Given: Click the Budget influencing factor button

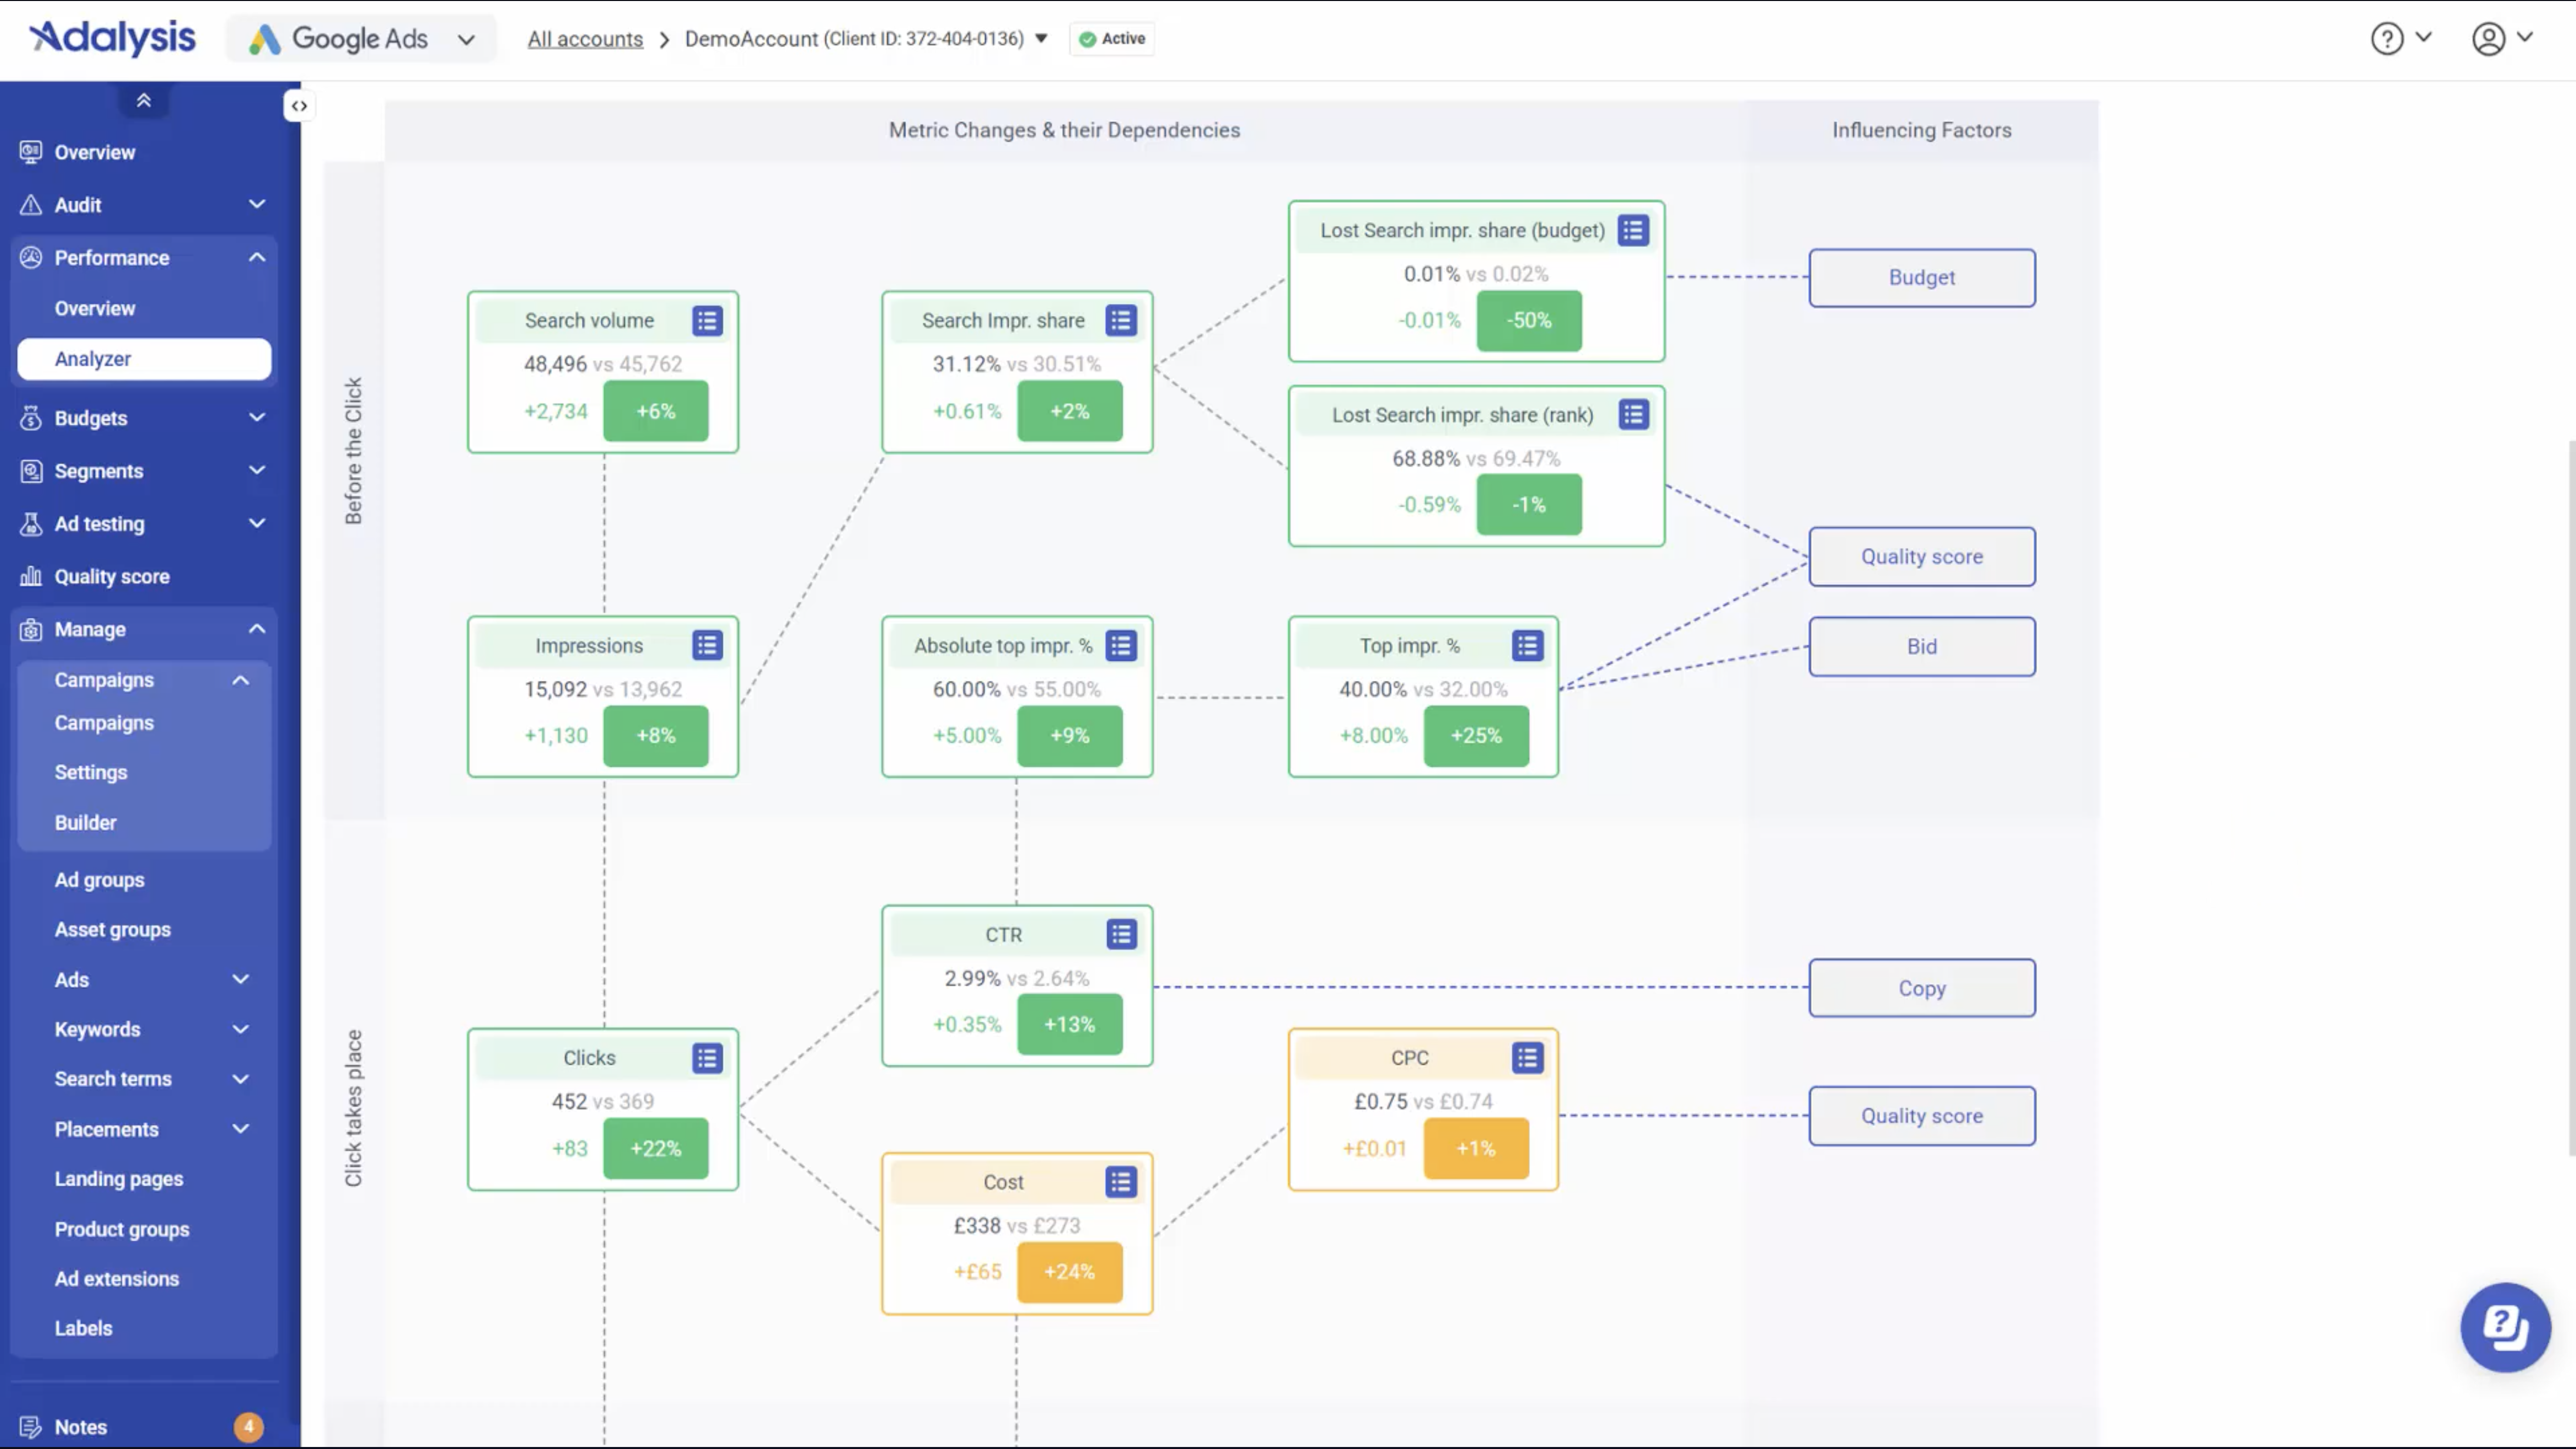Looking at the screenshot, I should click(1921, 277).
